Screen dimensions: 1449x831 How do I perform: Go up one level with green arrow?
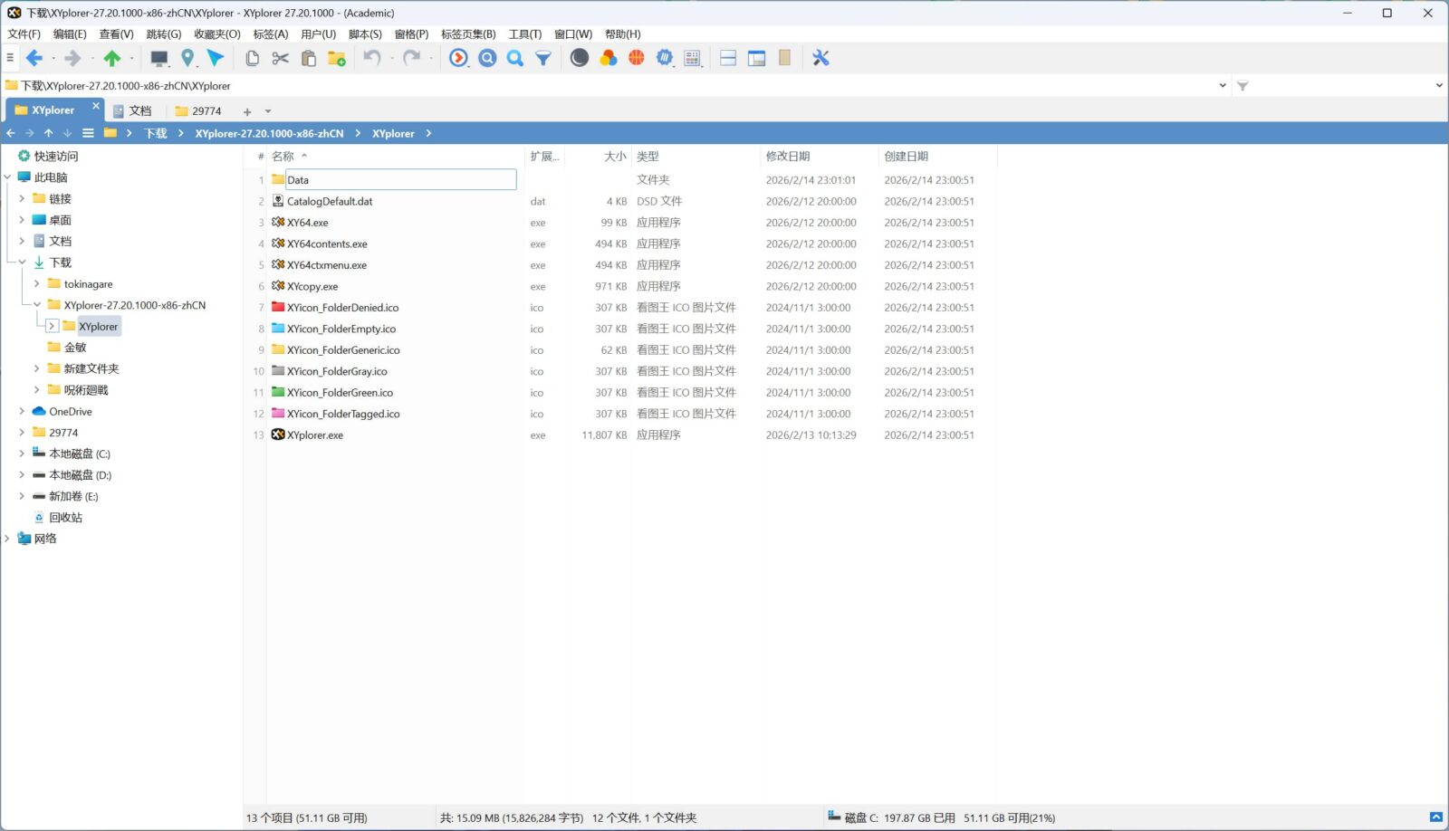(112, 58)
